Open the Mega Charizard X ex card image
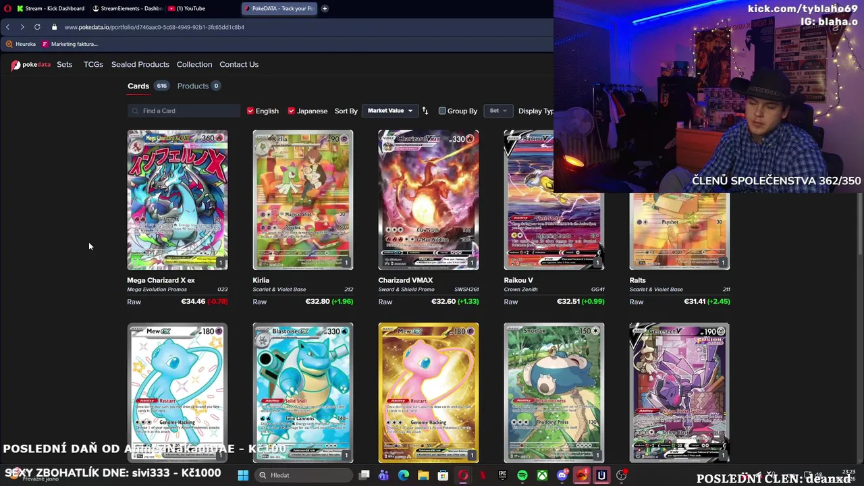 (178, 200)
